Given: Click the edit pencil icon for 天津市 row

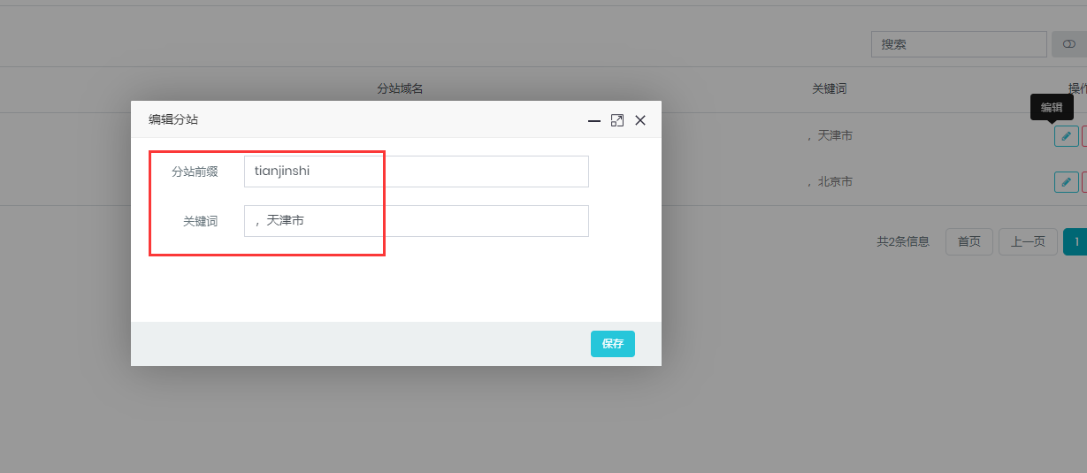Looking at the screenshot, I should (1066, 136).
